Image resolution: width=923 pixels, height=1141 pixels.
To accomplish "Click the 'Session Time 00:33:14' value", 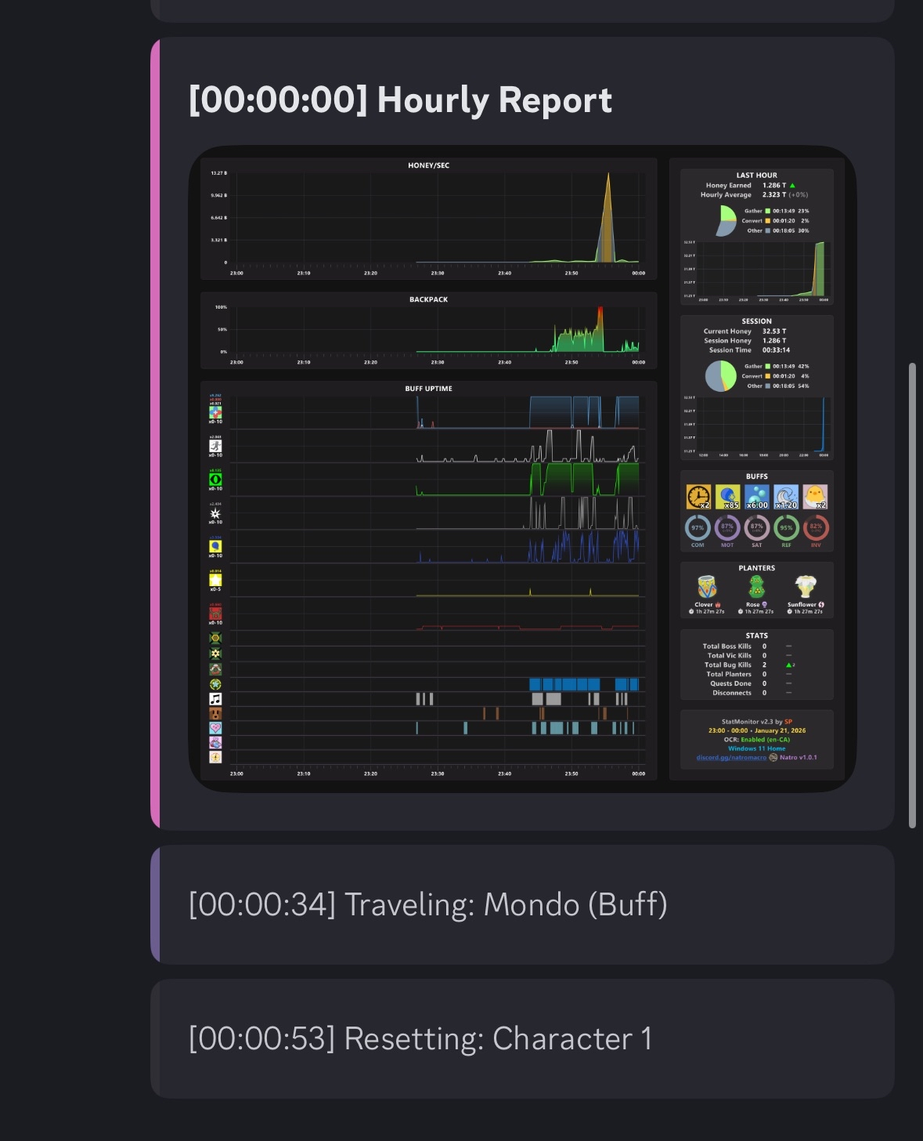I will tap(776, 350).
